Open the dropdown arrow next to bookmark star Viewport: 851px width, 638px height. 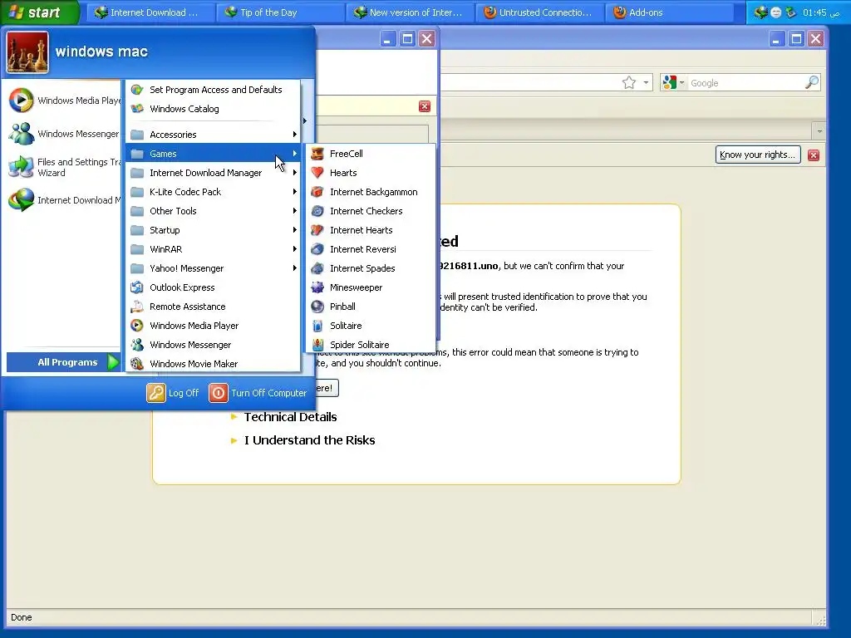tap(646, 82)
